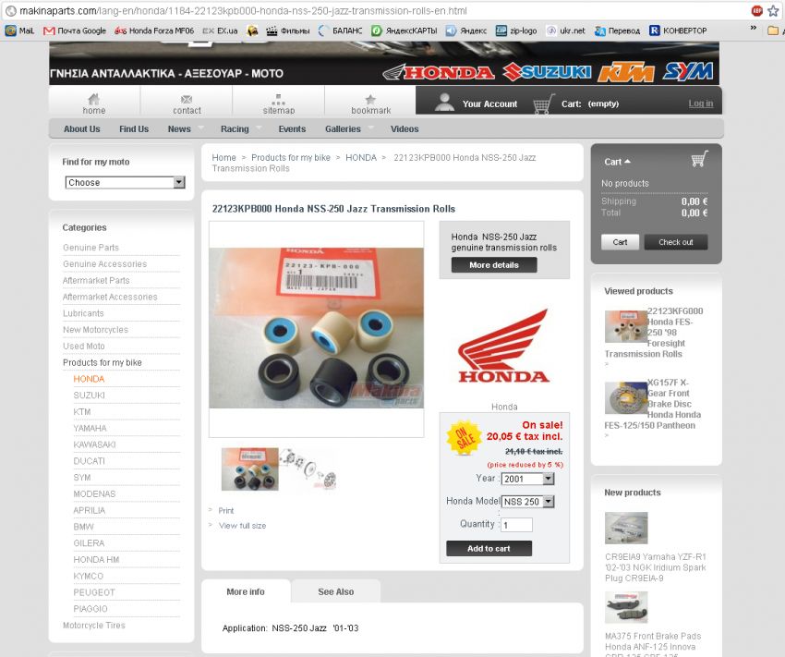Open the КОНВЕРТОР bookmark
Screen dimensions: 785x657
(x=679, y=30)
